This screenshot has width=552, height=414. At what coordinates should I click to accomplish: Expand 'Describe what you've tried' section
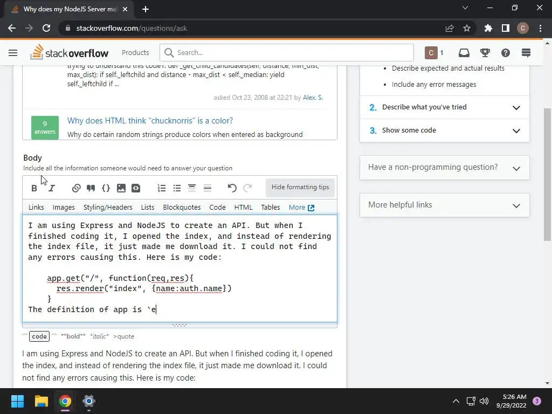pyautogui.click(x=445, y=107)
